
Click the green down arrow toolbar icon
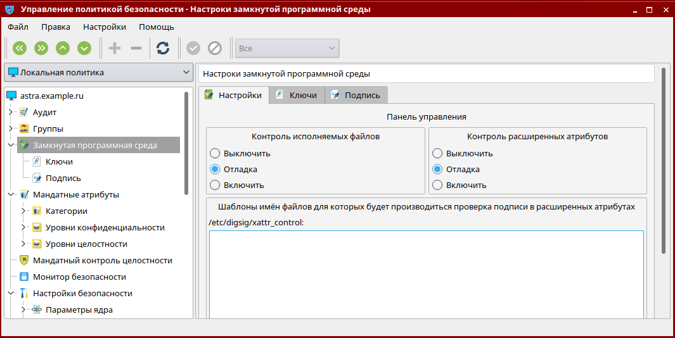[84, 47]
